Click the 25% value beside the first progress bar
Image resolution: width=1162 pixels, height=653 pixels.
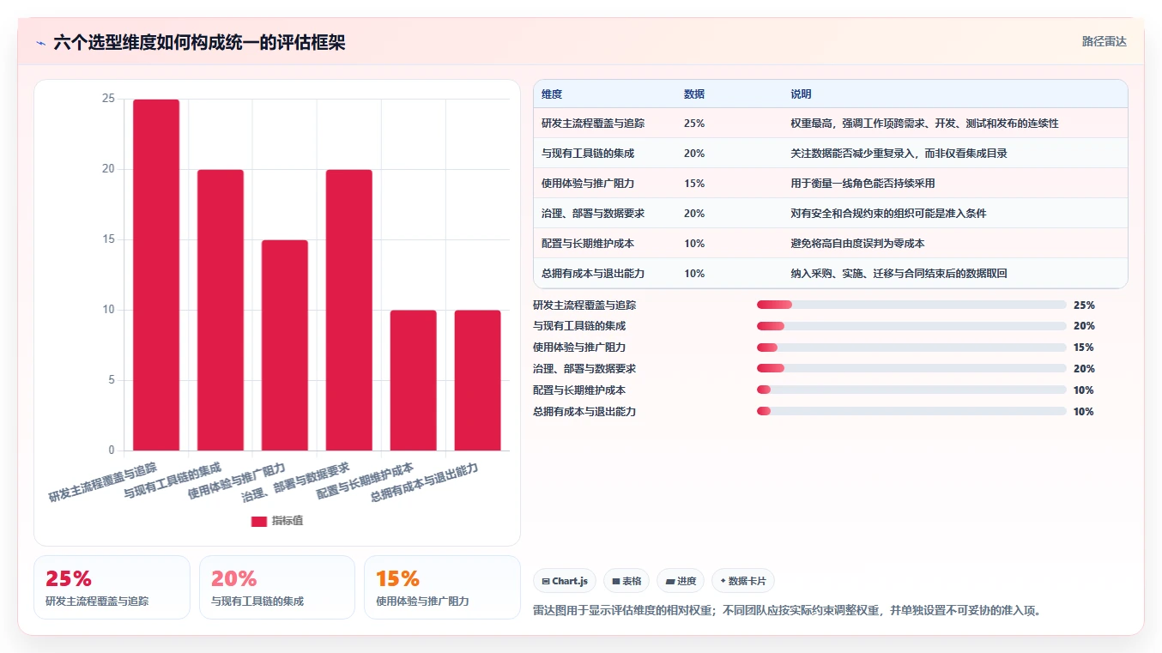click(x=1084, y=305)
